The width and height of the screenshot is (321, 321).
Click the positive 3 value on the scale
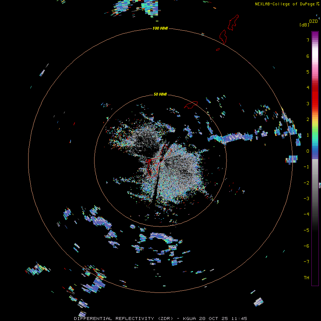(x=307, y=103)
